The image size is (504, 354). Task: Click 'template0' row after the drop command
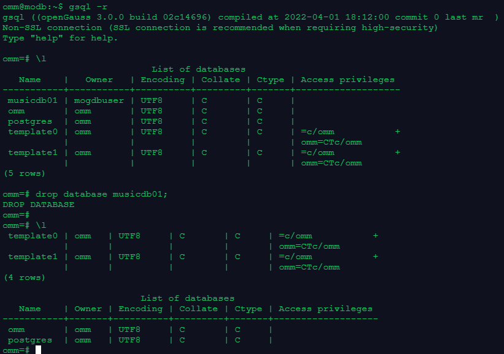[x=32, y=236]
